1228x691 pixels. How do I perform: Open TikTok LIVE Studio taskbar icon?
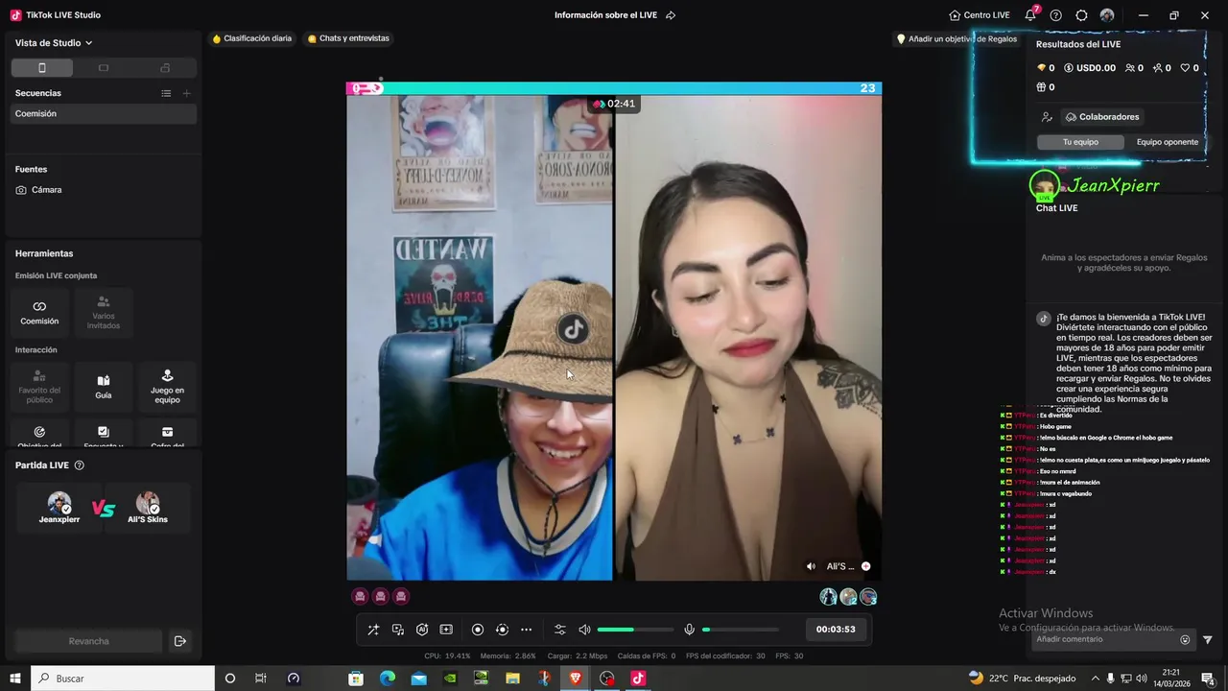pos(638,679)
